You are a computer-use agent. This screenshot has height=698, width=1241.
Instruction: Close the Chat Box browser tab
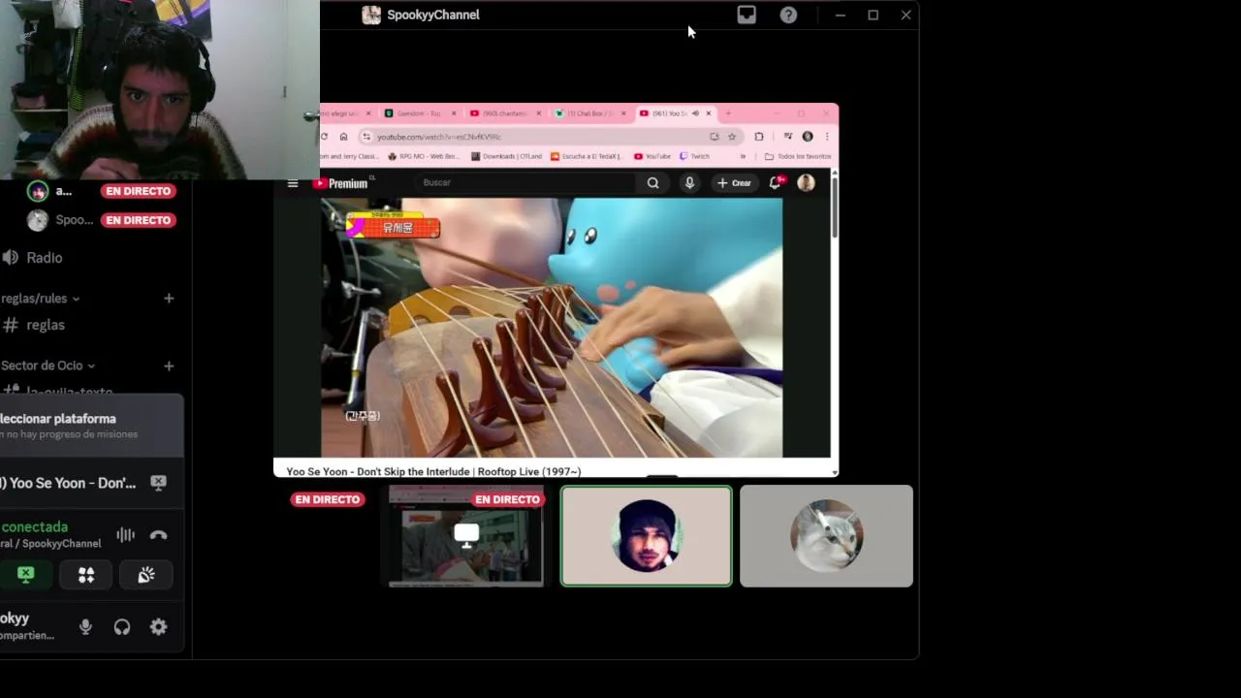click(623, 113)
